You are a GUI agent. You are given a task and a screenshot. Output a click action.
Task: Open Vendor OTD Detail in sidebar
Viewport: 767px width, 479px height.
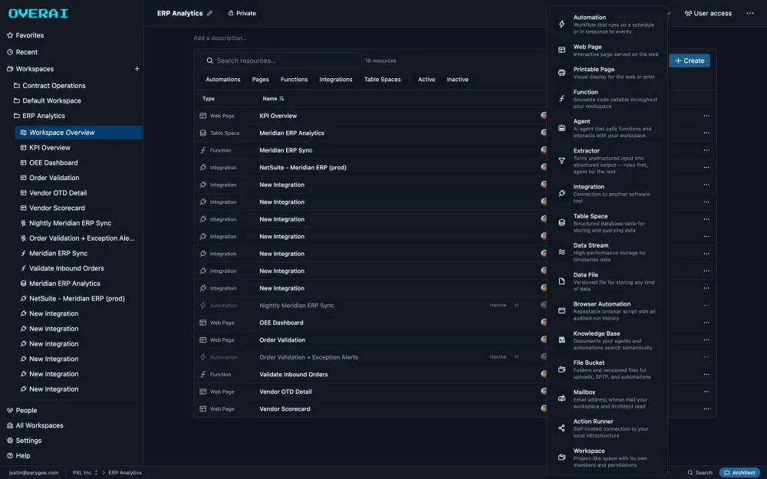[58, 193]
